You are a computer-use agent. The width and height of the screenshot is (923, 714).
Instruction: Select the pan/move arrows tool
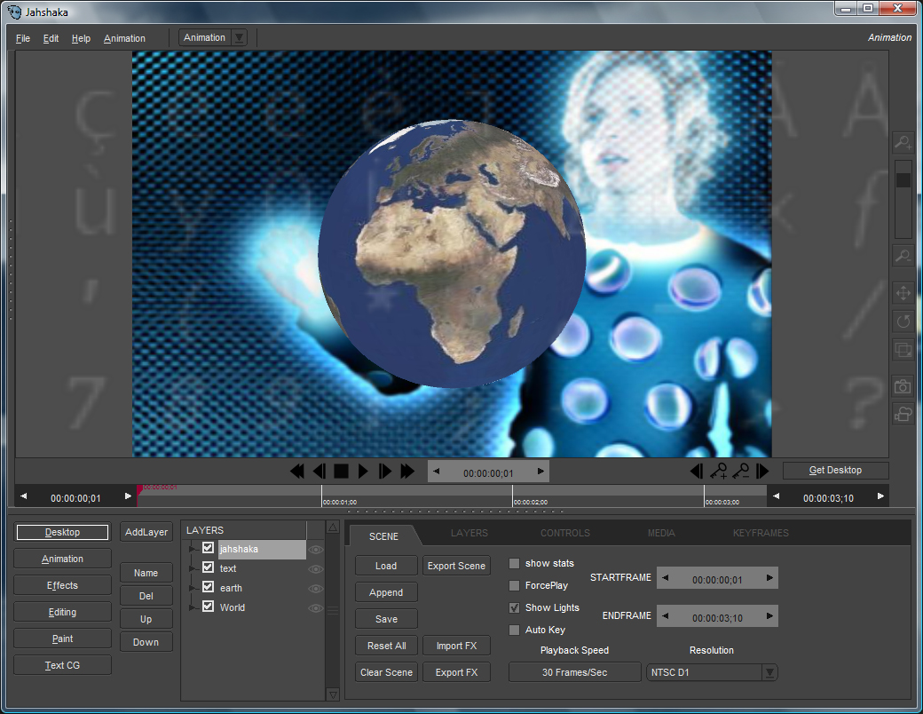tap(902, 292)
